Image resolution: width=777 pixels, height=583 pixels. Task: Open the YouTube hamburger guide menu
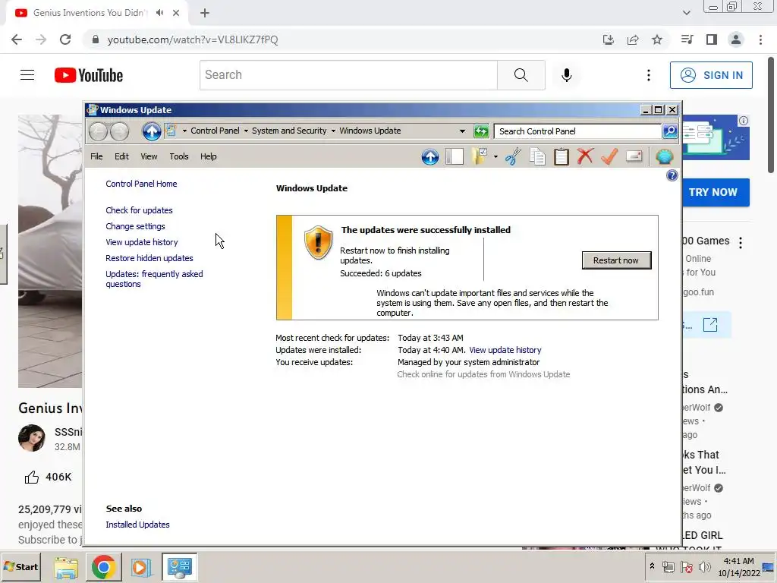point(27,75)
